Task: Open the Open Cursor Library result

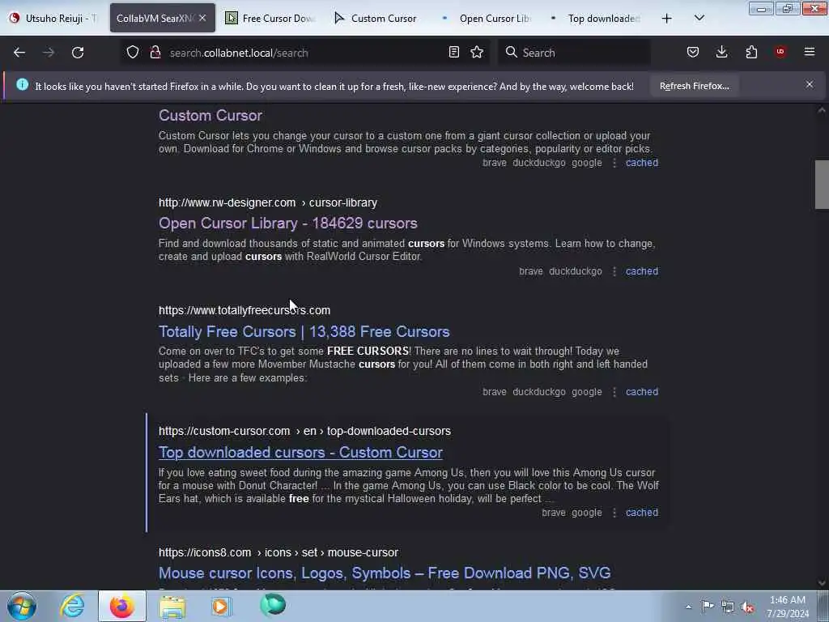Action: [288, 224]
